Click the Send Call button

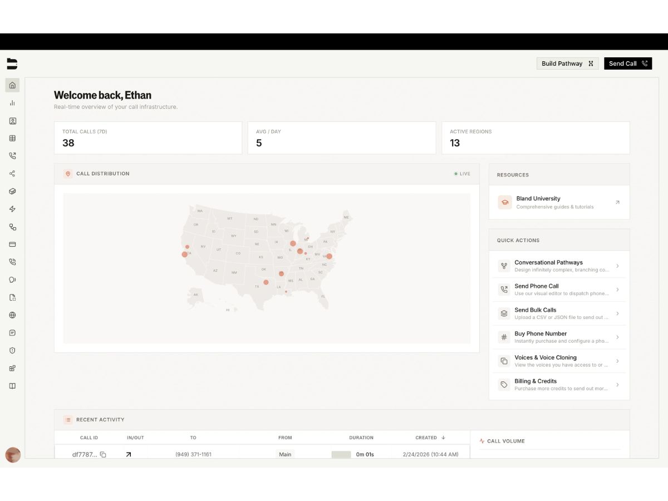[x=627, y=63]
